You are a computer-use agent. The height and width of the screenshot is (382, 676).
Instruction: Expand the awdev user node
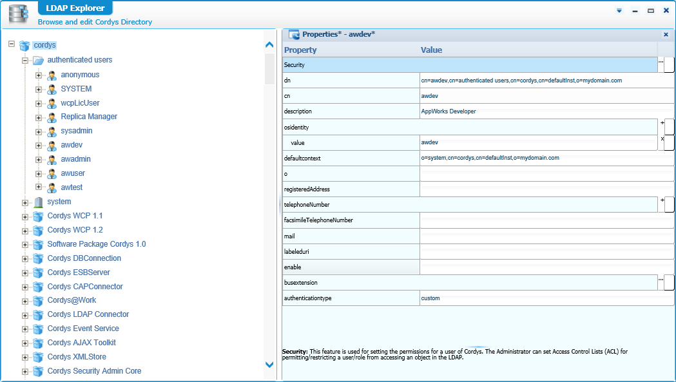(x=39, y=146)
